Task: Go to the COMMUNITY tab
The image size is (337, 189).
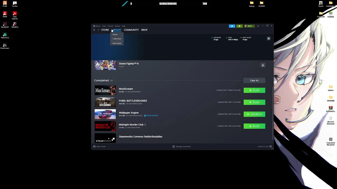Action: [131, 30]
